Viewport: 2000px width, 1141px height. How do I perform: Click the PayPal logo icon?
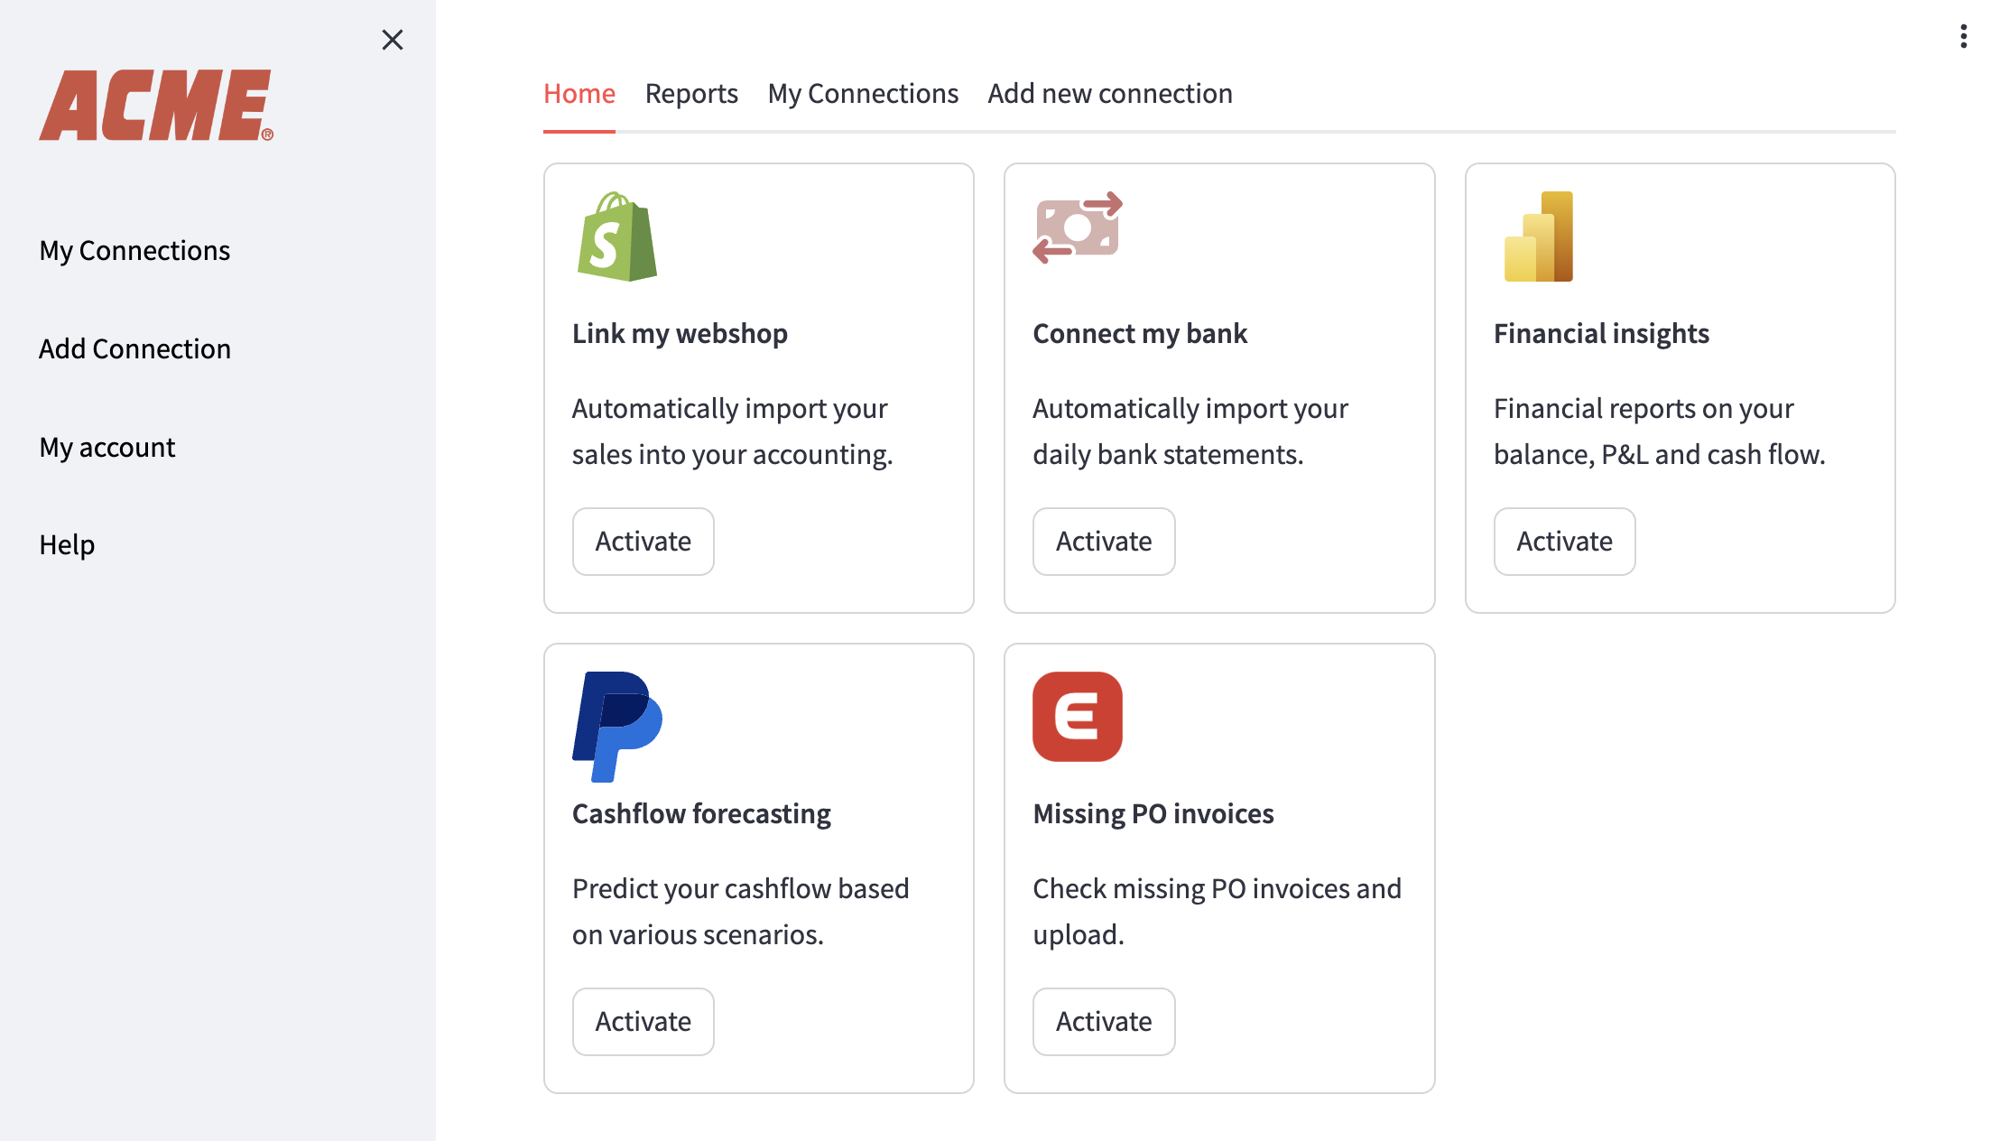(617, 727)
